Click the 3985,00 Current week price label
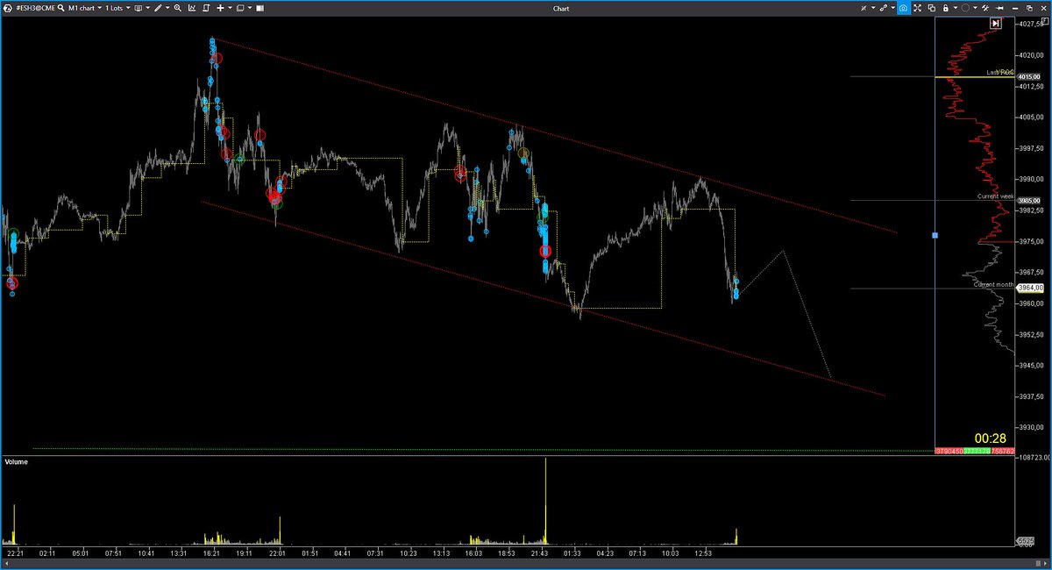 [1029, 200]
